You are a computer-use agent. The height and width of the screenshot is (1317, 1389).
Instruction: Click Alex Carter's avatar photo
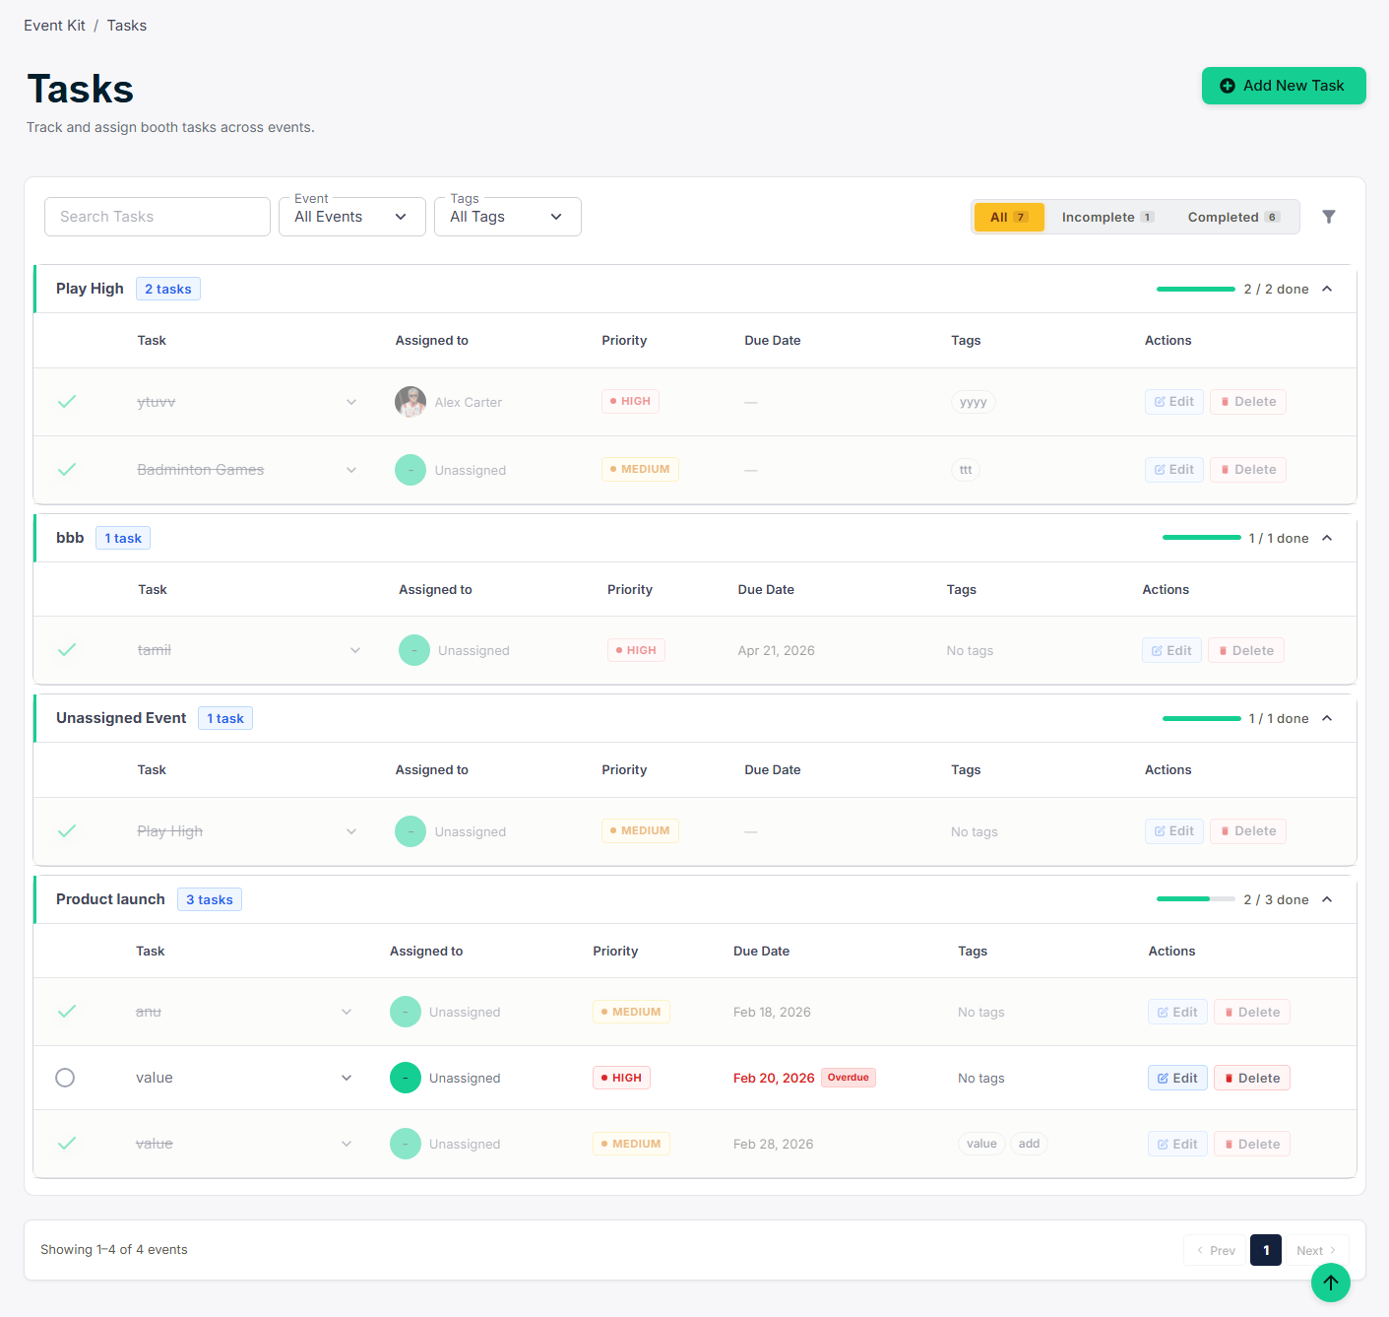[410, 402]
